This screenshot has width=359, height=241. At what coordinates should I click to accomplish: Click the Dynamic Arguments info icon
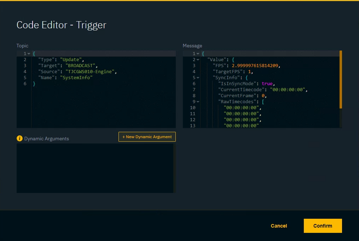pyautogui.click(x=19, y=139)
